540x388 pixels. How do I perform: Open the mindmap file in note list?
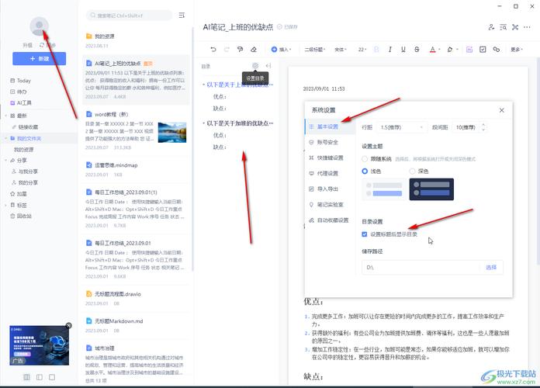pyautogui.click(x=136, y=169)
